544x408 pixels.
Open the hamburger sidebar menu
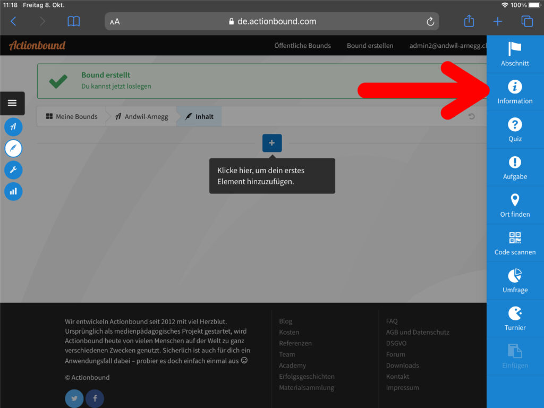pos(12,103)
